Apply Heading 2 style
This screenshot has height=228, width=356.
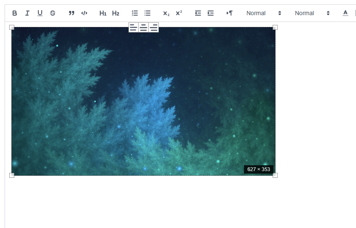click(115, 13)
